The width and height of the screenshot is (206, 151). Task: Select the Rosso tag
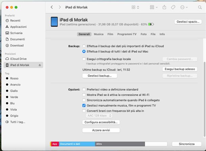23,79
